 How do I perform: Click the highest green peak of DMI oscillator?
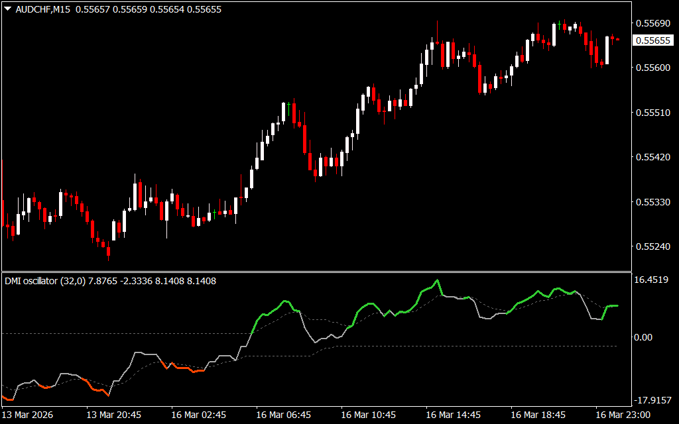click(437, 281)
